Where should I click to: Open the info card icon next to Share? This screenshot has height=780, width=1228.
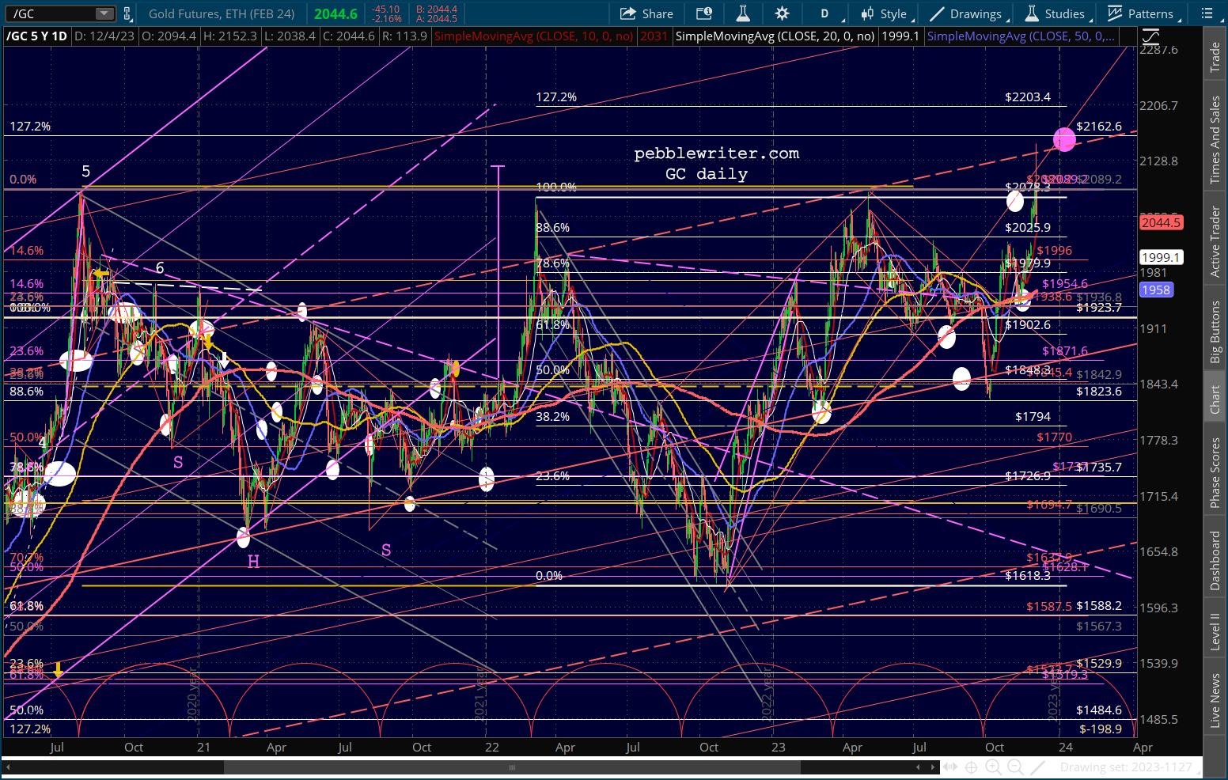[x=703, y=13]
